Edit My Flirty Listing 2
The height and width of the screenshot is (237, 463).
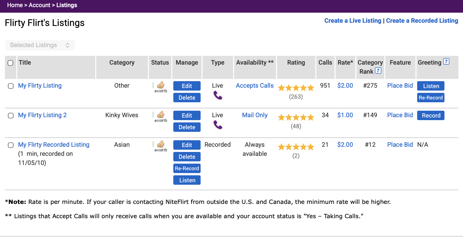pos(187,116)
